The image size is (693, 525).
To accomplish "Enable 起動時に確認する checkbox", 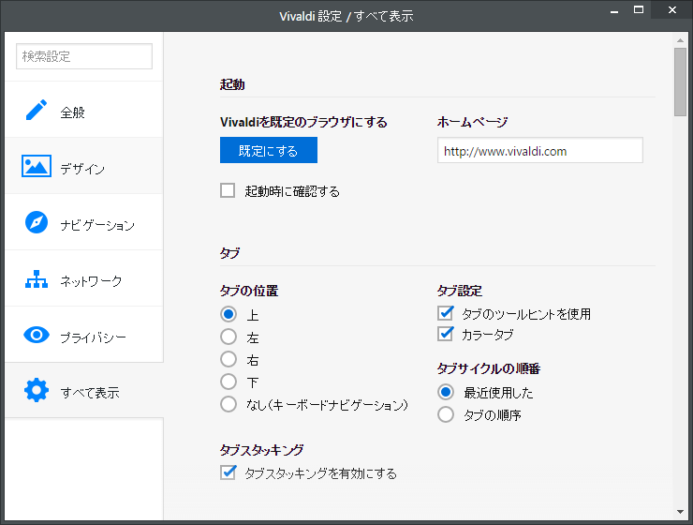I will point(228,190).
